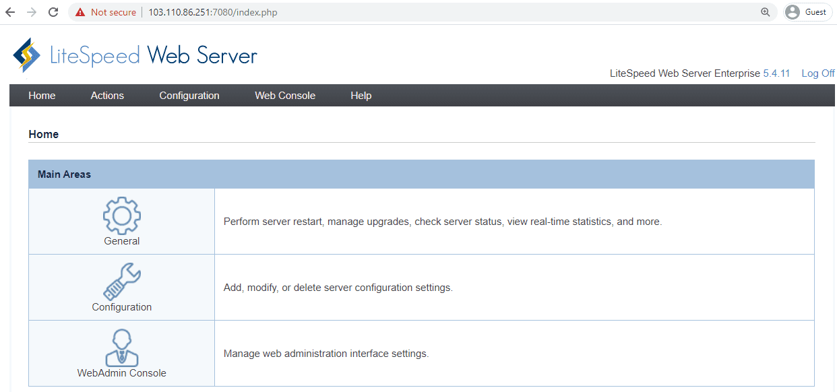The image size is (837, 392).
Task: Click the zoom magnifier in address bar
Action: [764, 11]
